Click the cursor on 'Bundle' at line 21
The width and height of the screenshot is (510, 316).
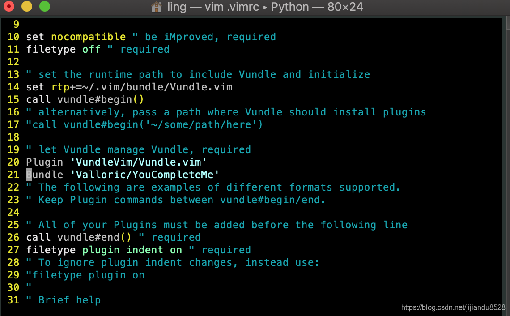[x=29, y=175]
